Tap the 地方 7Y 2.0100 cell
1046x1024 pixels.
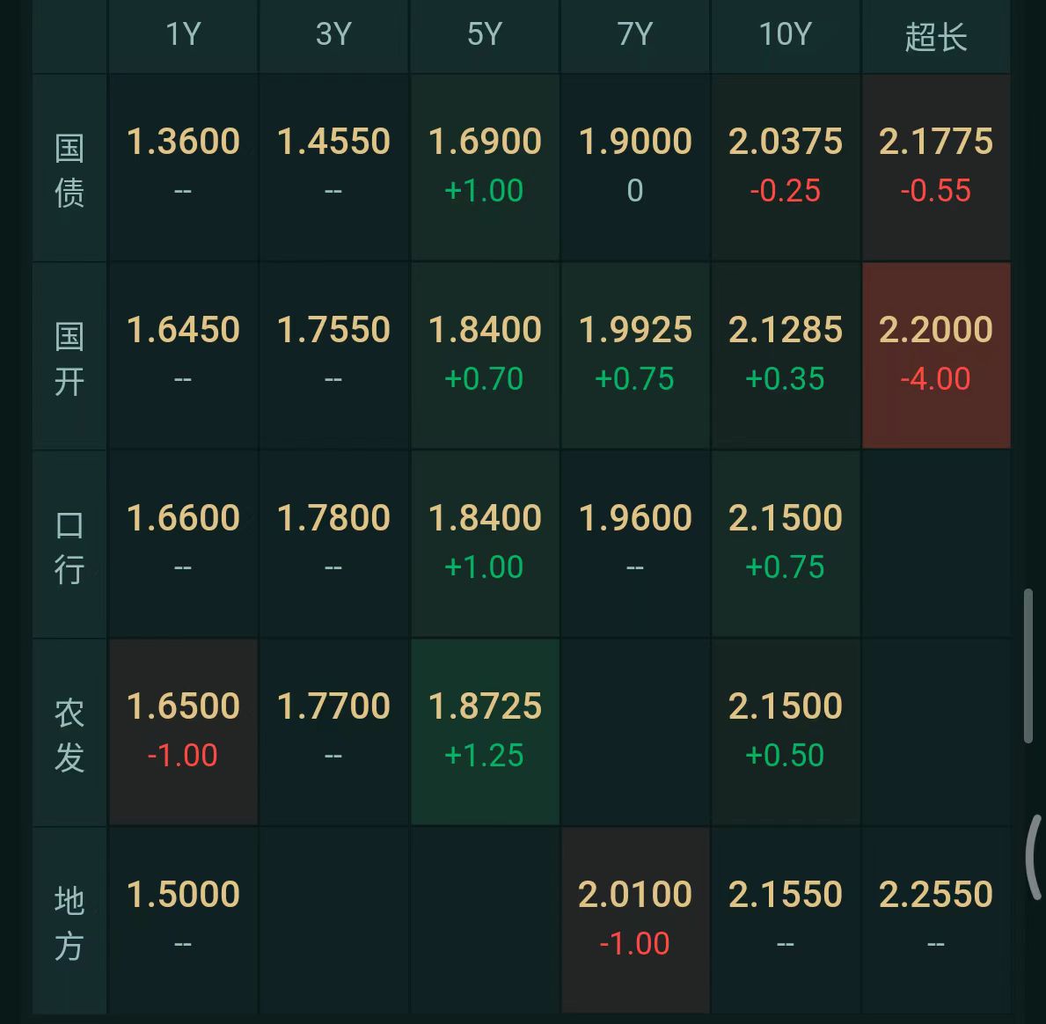[x=635, y=920]
